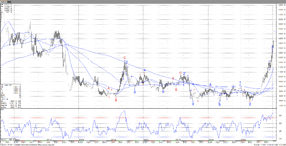
Task: Click the 2020 year label on time axis
Action: 243,139
